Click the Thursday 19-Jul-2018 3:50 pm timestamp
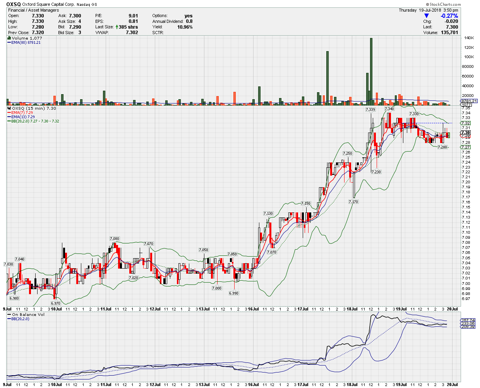The image size is (480, 388). pos(429,10)
